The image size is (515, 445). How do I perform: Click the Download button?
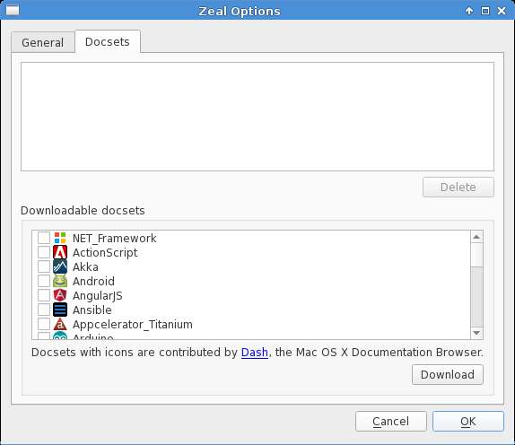(448, 374)
